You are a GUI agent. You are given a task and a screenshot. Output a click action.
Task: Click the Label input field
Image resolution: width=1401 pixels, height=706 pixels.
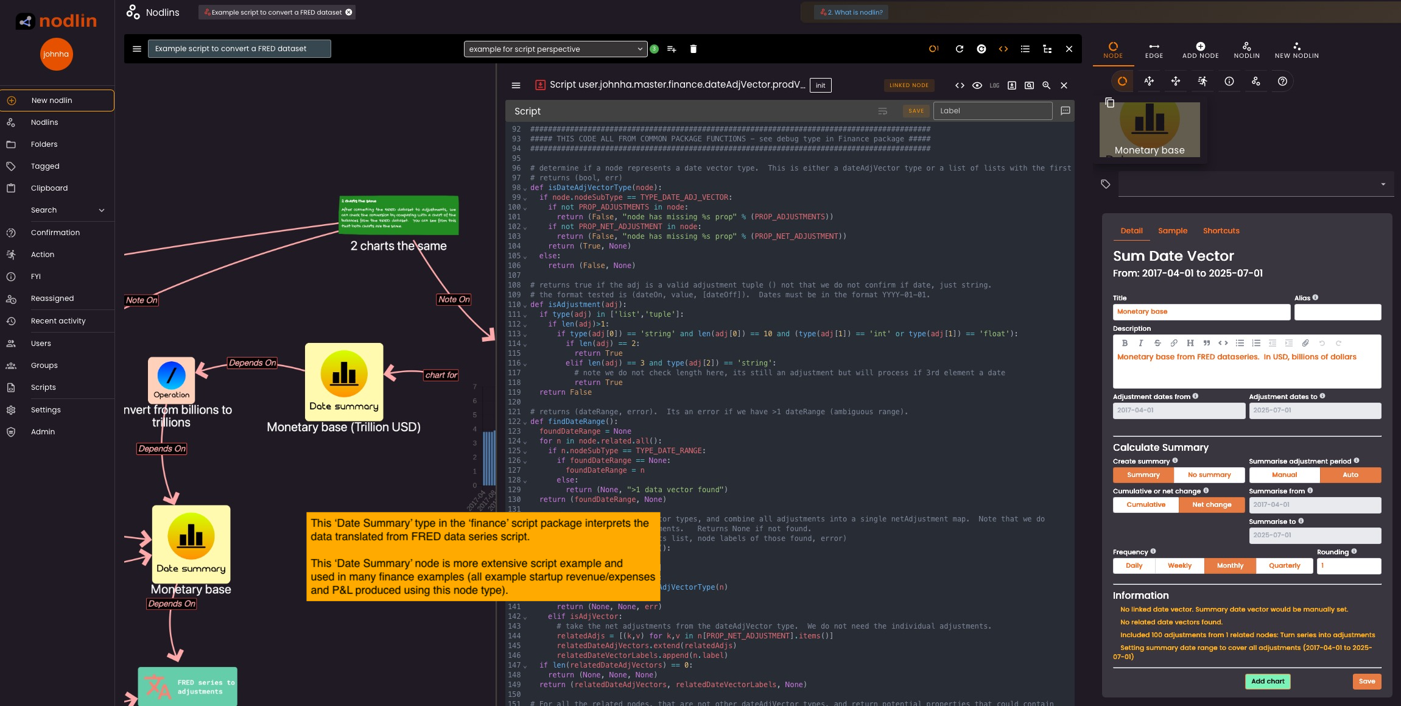coord(992,111)
